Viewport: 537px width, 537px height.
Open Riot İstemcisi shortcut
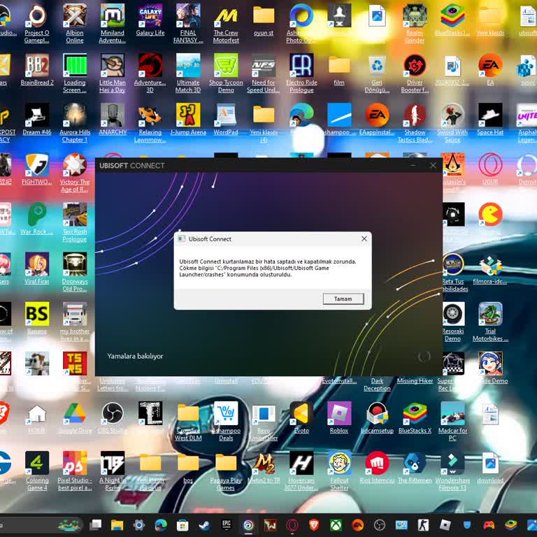point(377,468)
